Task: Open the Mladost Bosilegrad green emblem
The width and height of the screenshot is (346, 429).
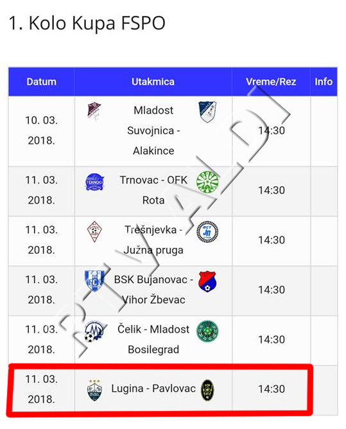Action: coord(207,331)
